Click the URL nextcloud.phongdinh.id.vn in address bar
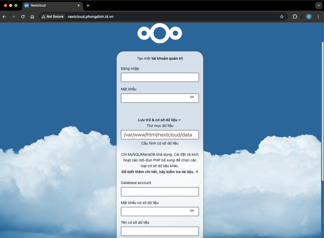Viewport: 324px width, 238px height. 90,17
